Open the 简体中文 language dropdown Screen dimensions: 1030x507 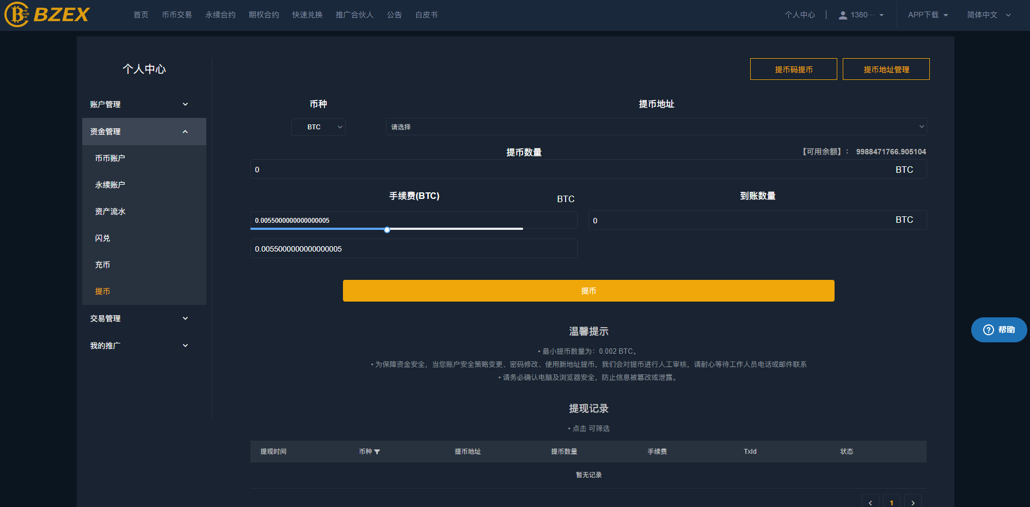988,15
